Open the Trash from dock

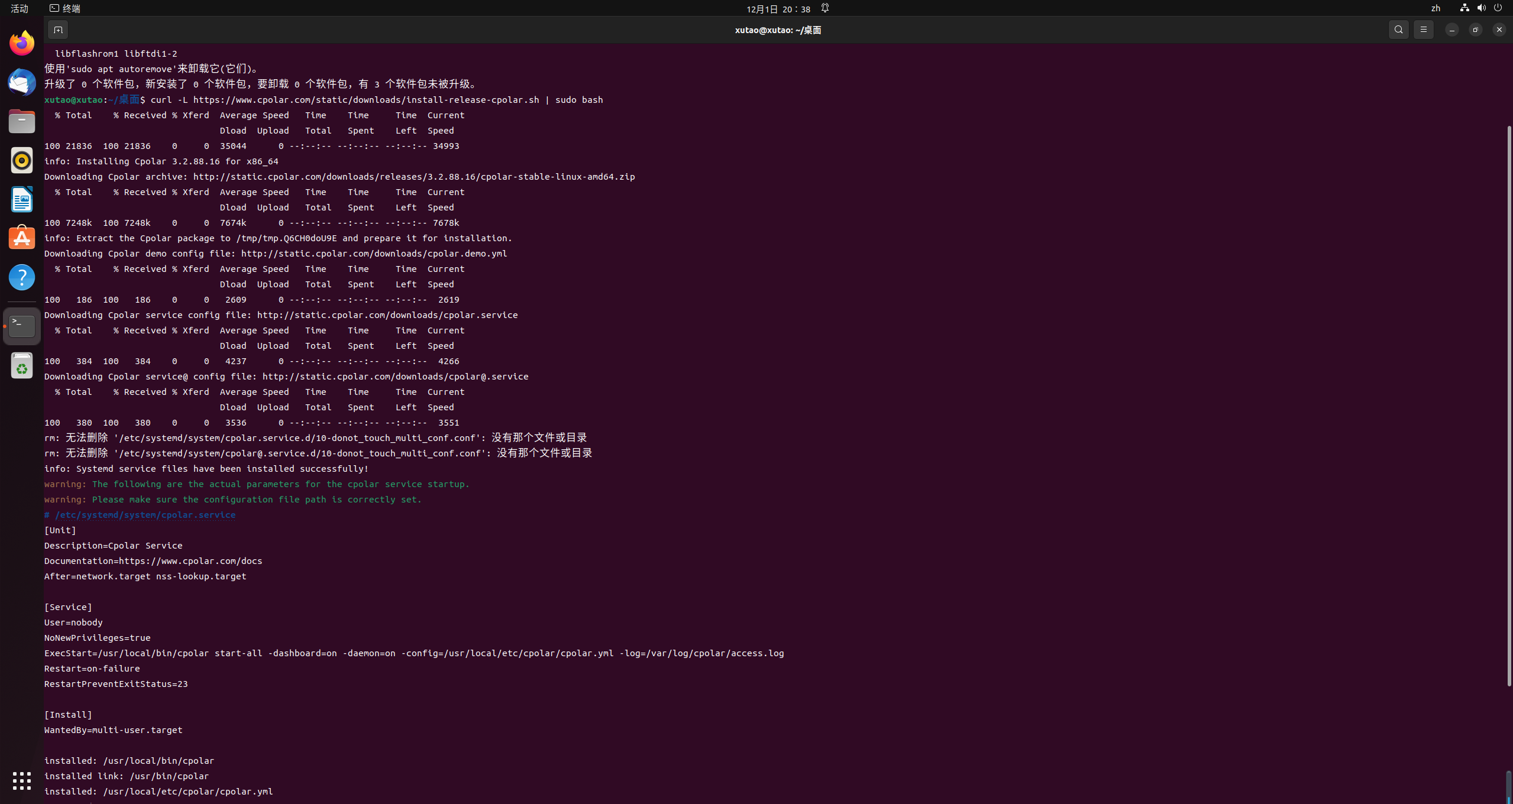22,365
